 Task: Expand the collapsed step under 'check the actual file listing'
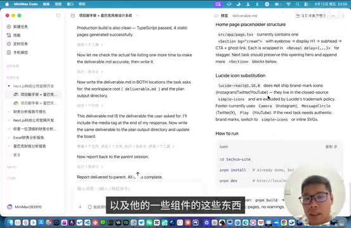(x=90, y=72)
